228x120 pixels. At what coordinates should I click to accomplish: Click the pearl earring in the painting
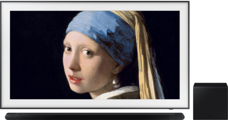(x=116, y=84)
